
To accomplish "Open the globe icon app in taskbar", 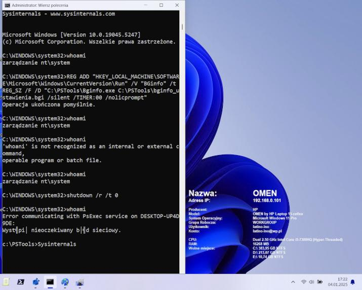I will [65, 282].
